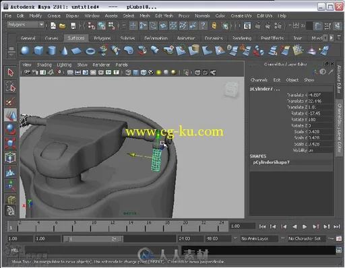
Task: Select the NURBS sphere shelf icon
Action: click(25, 51)
